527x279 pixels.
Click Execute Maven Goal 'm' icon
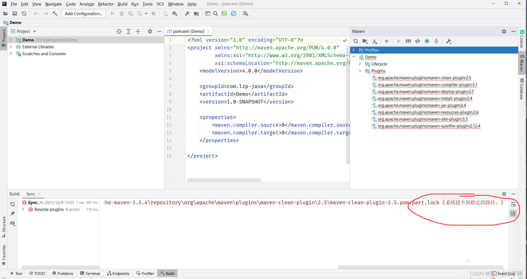coord(408,41)
